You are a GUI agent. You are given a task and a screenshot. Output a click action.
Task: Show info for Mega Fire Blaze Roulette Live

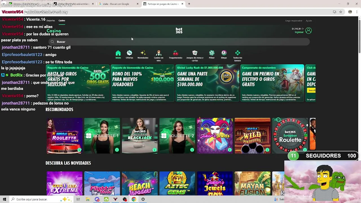tap(79, 150)
